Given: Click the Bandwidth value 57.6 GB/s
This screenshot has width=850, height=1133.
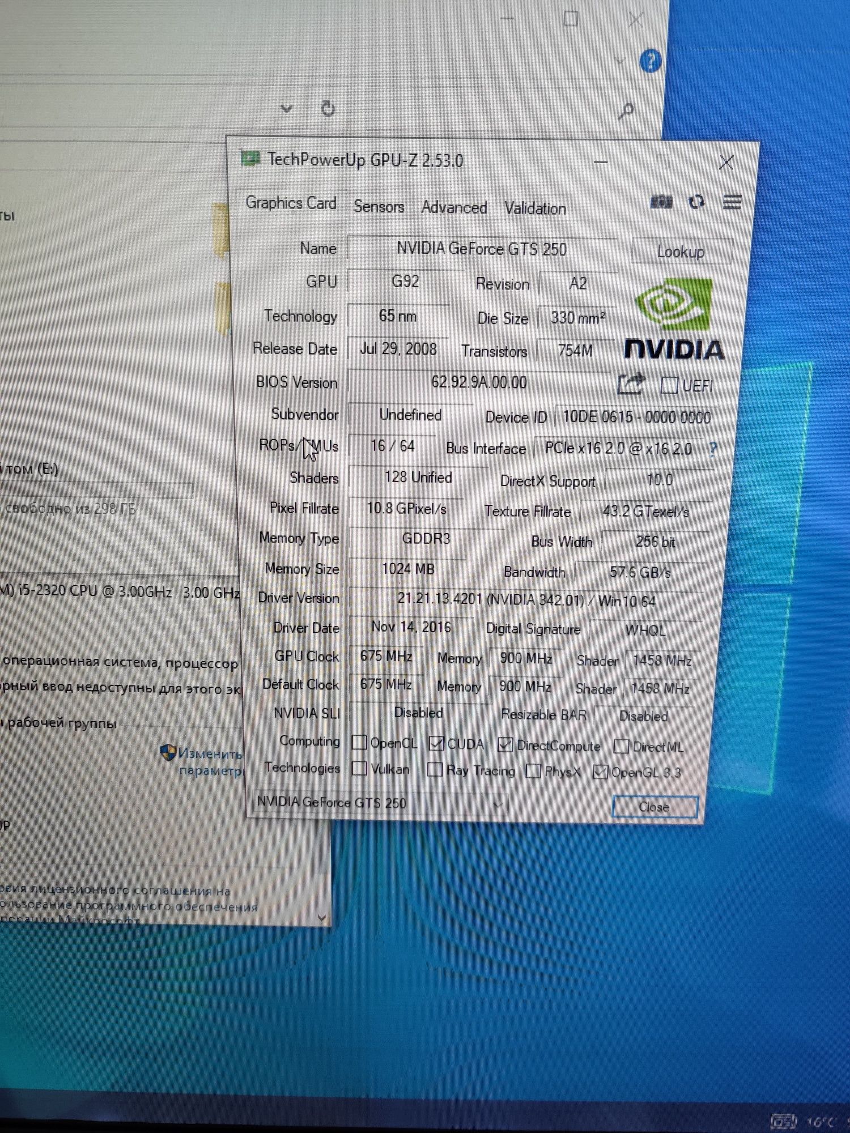Looking at the screenshot, I should click(x=640, y=572).
